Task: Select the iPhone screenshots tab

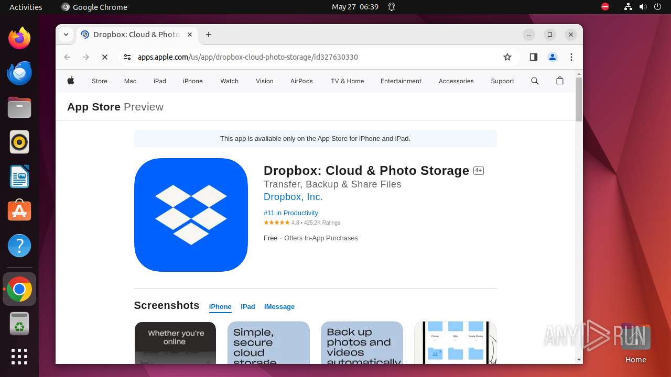Action: tap(220, 307)
